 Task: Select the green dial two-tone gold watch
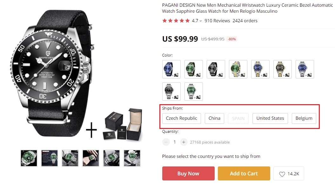click(x=238, y=69)
